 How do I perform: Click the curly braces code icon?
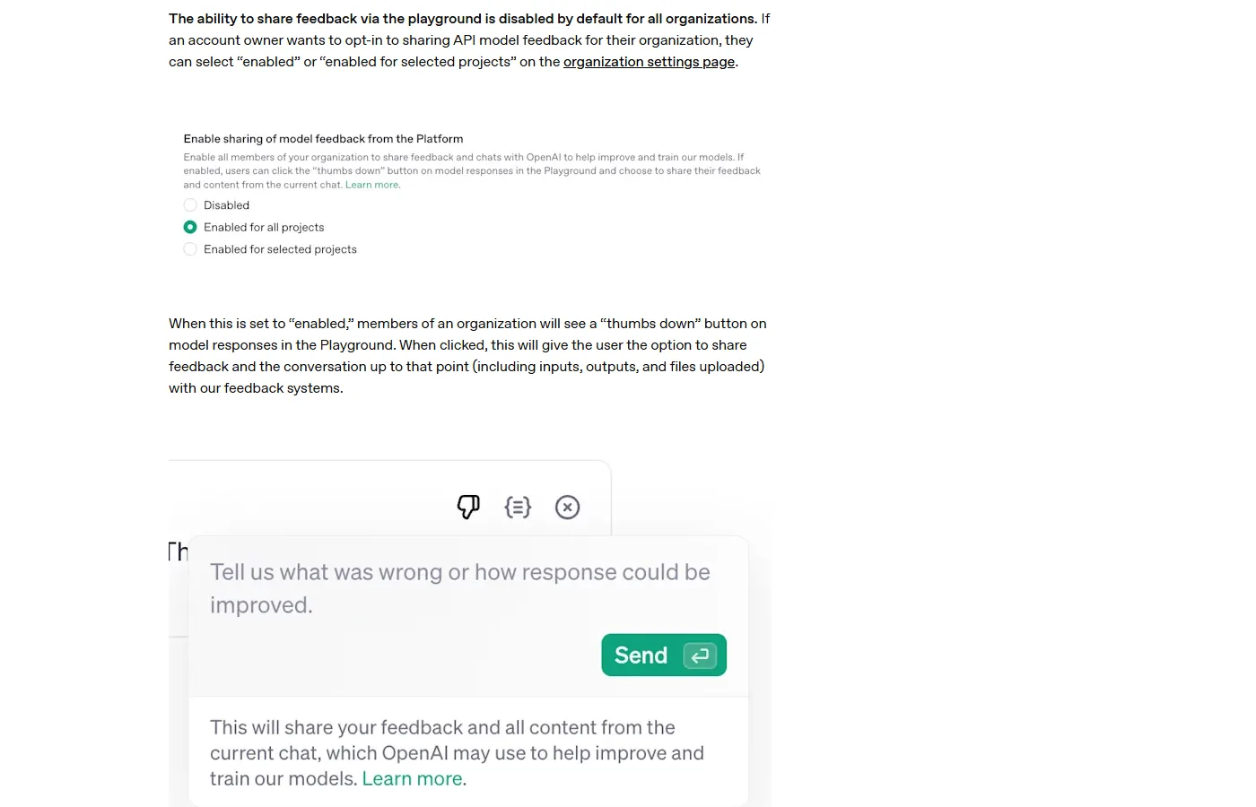[x=518, y=507]
